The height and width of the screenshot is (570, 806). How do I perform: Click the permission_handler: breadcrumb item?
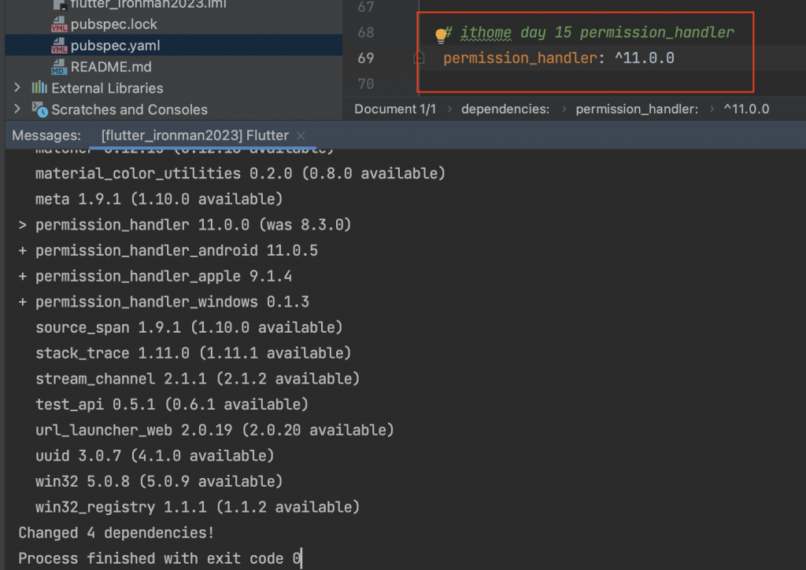point(637,109)
